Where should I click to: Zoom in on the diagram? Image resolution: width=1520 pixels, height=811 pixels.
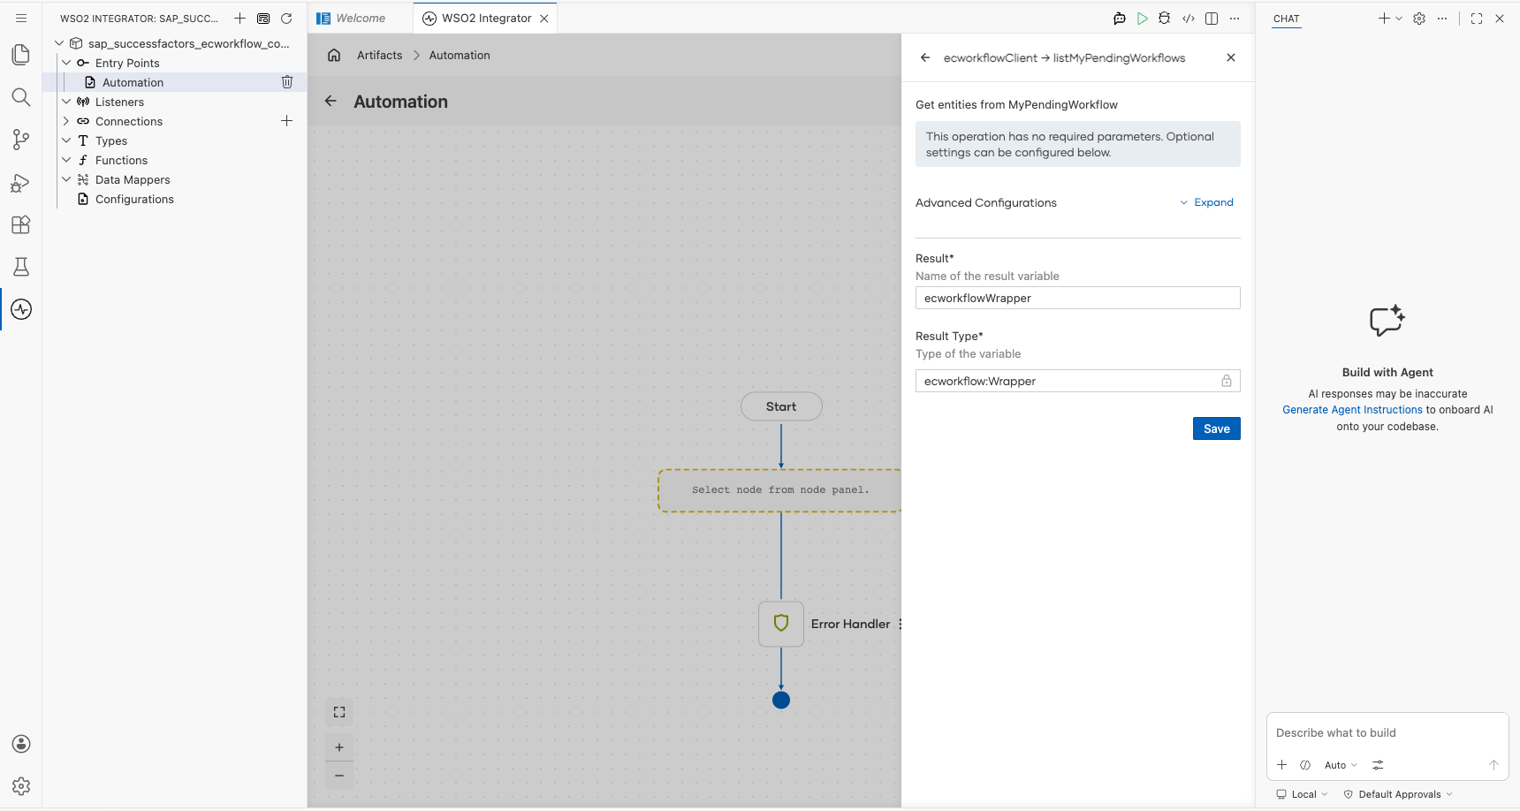click(339, 747)
